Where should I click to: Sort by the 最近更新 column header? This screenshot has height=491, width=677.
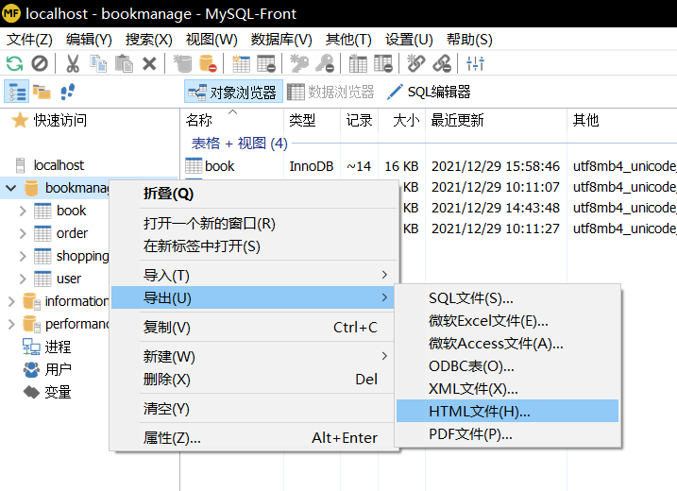[x=497, y=120]
